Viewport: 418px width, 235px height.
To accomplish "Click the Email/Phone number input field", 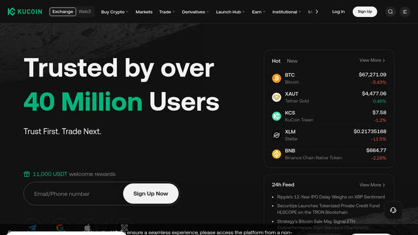I will pyautogui.click(x=73, y=194).
